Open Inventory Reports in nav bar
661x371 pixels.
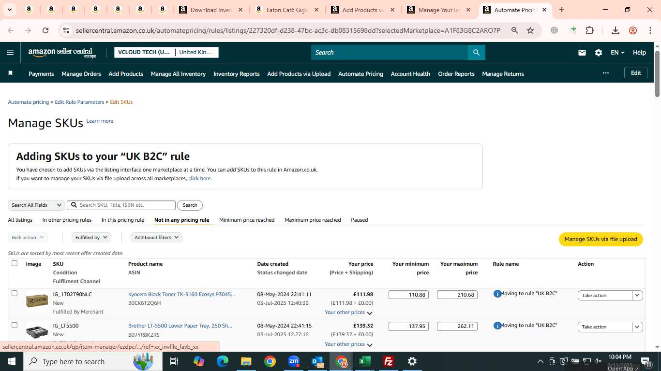tap(237, 74)
